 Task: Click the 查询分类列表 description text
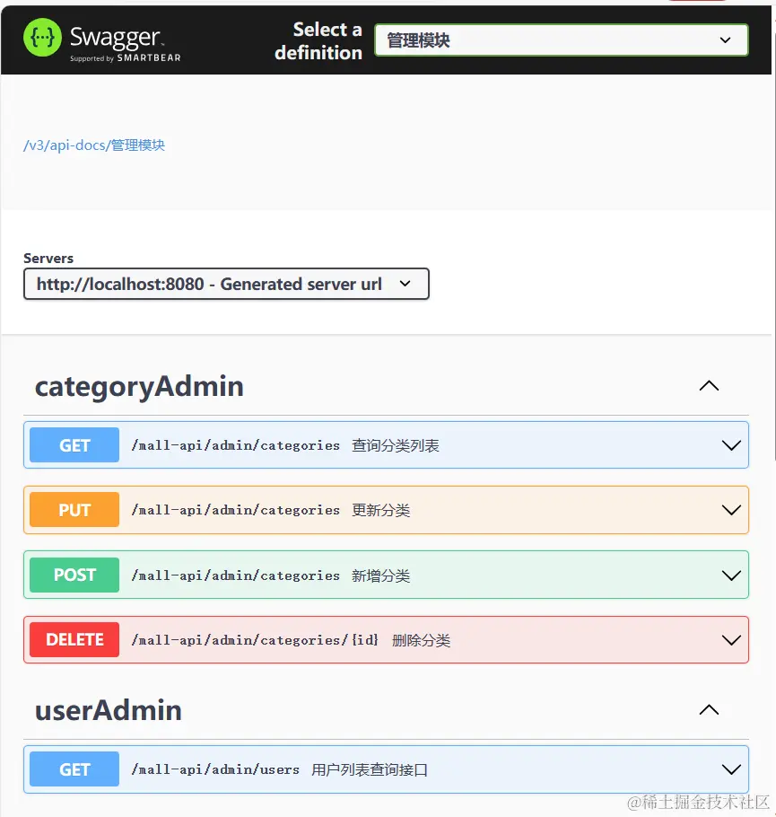[x=396, y=445]
